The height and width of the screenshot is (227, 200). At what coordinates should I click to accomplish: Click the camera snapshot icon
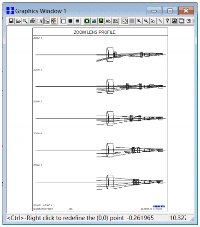87,21
